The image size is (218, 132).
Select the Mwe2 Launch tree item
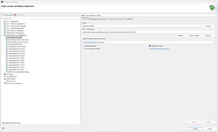coord(11,81)
